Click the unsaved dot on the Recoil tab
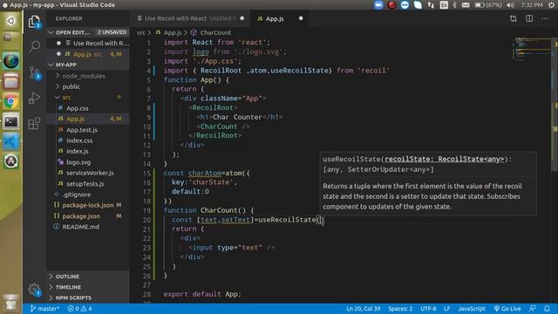Viewport: 558px width, 314px height. 242,18
